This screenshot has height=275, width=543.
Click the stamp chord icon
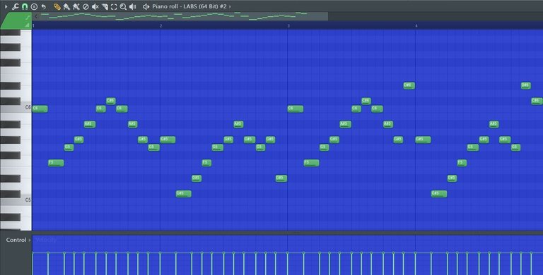tap(34, 6)
